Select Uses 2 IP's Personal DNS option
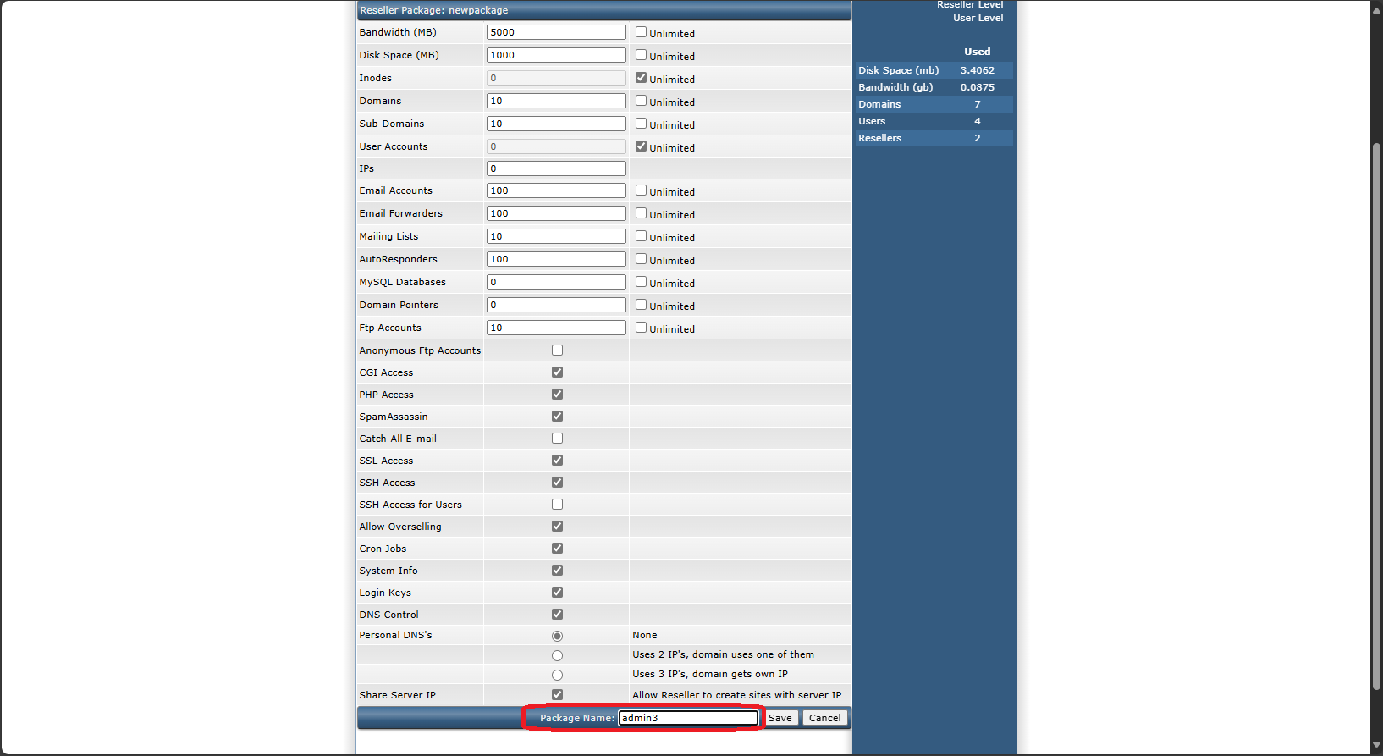This screenshot has height=756, width=1383. click(557, 655)
